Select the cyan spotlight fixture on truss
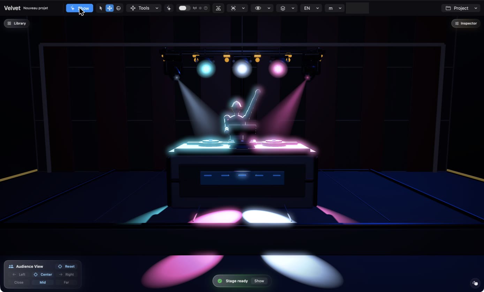Viewport: 484px width, 292px height. pyautogui.click(x=206, y=68)
